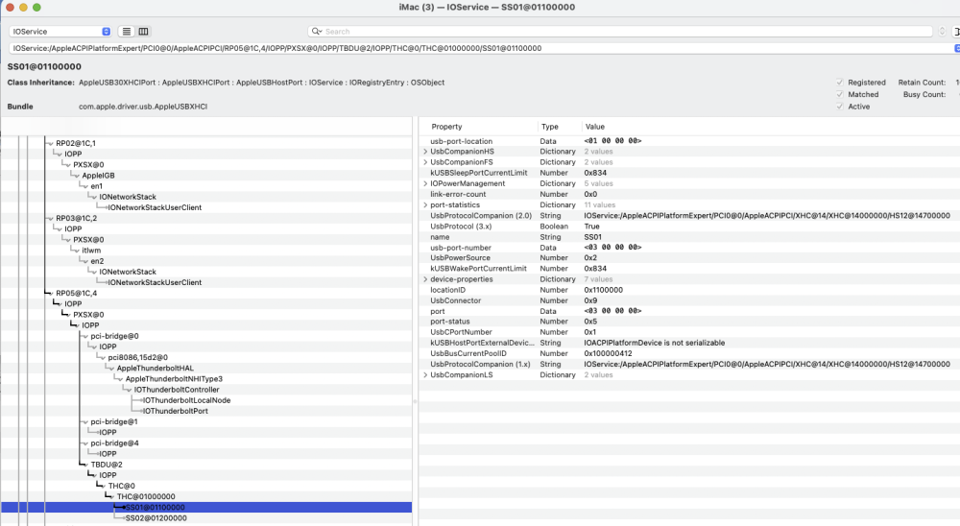The height and width of the screenshot is (526, 960).
Task: Sort by the Type column header
Action: click(x=550, y=127)
